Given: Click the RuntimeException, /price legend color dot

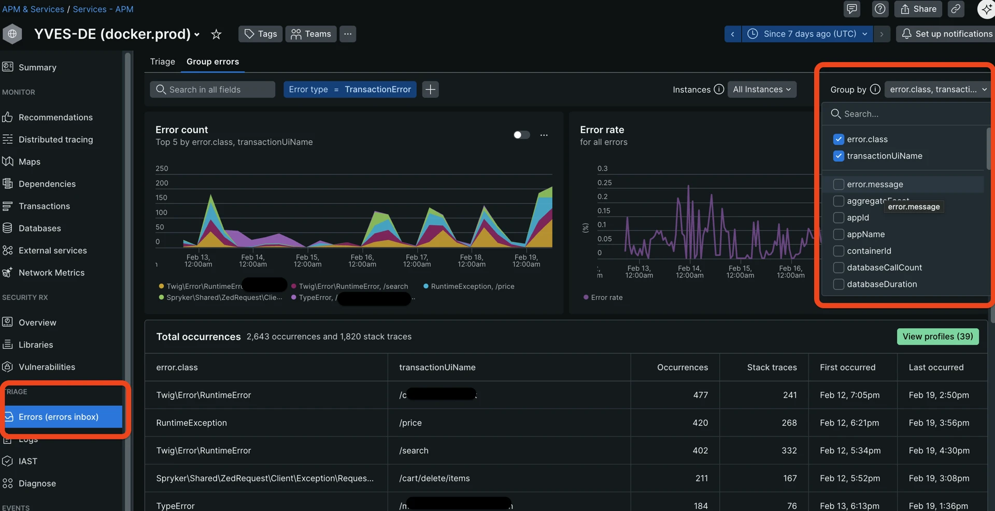Looking at the screenshot, I should coord(425,286).
